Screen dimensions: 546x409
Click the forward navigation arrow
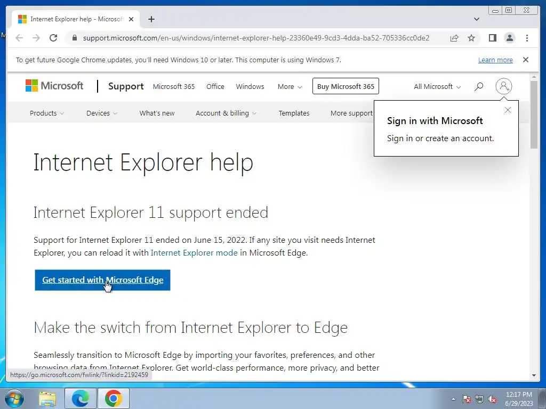tap(36, 38)
